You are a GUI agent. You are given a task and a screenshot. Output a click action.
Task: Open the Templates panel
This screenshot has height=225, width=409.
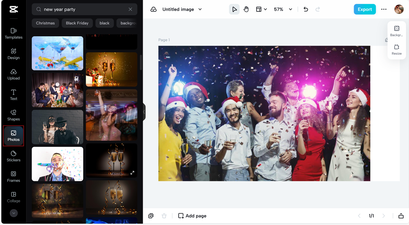[x=13, y=33]
